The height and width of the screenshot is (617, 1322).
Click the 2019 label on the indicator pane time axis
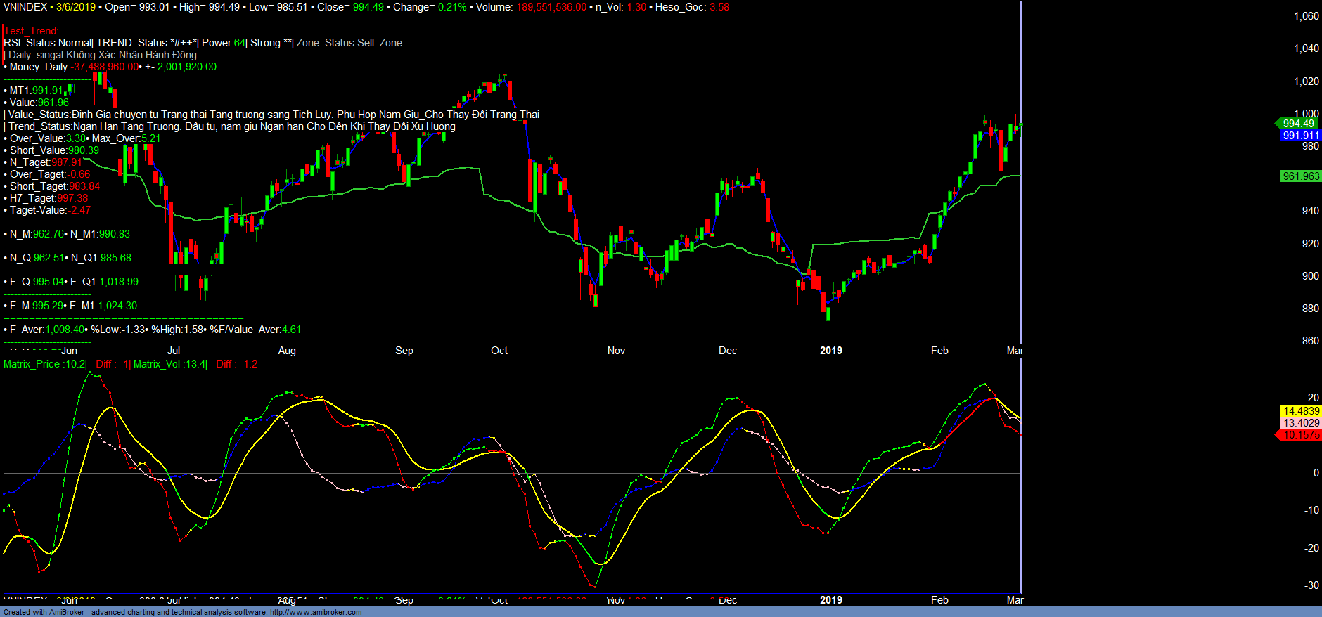(830, 600)
